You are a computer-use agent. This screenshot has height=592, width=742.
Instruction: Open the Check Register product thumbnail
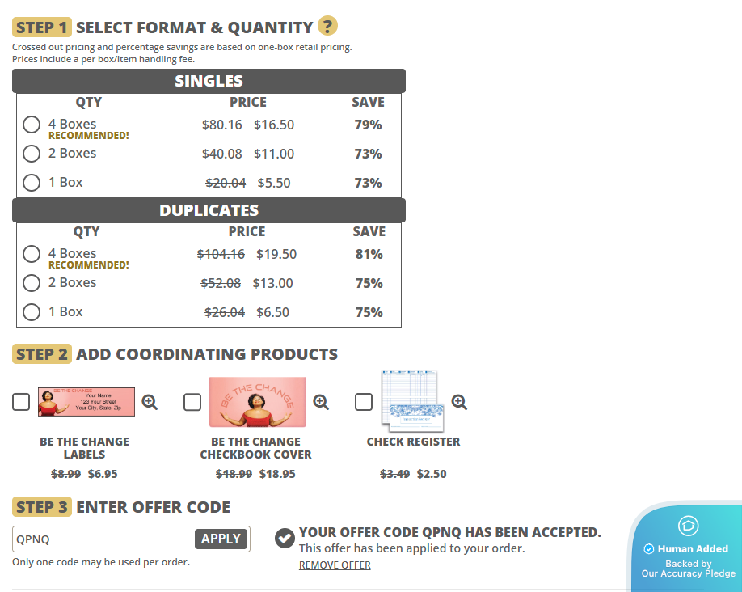tap(410, 402)
